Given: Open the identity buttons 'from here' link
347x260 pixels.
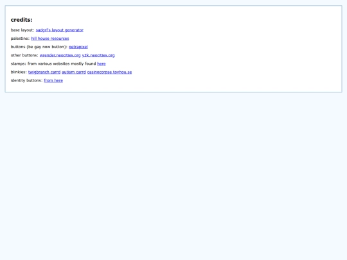Looking at the screenshot, I should [x=53, y=80].
